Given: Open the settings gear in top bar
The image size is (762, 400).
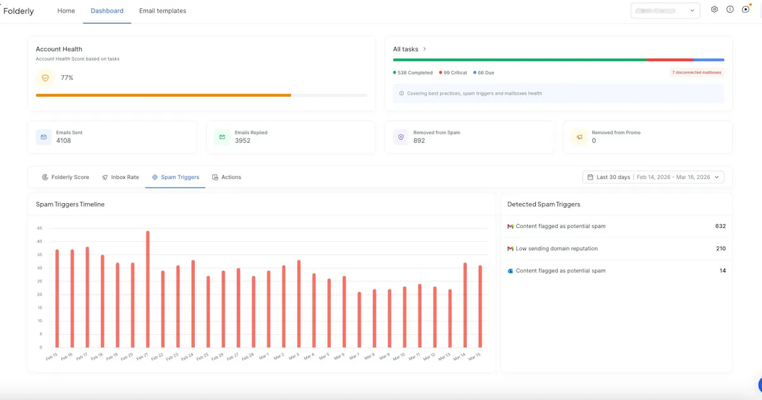Looking at the screenshot, I should pos(714,10).
